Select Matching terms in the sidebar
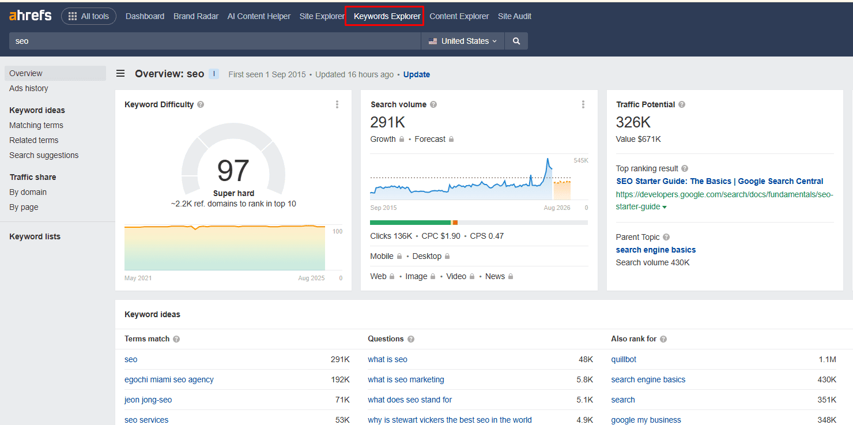The height and width of the screenshot is (425, 853). click(x=36, y=125)
